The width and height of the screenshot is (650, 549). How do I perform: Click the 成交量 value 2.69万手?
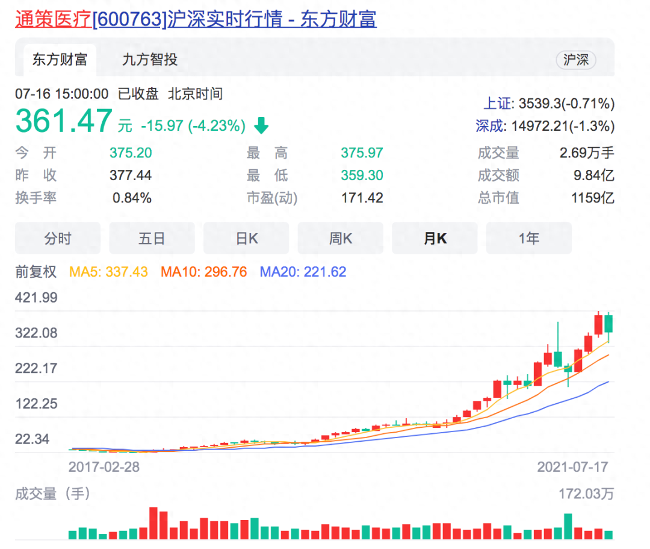pos(587,152)
